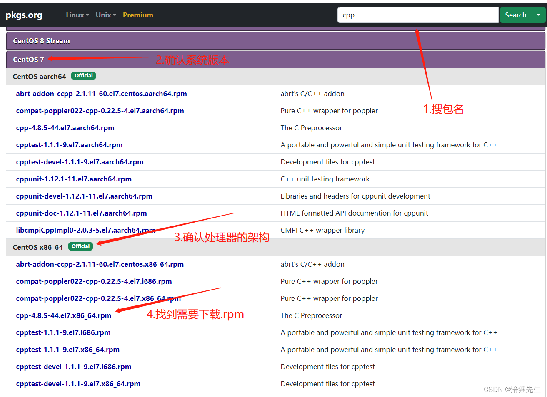Click the green Search button
This screenshot has height=397, width=547.
coord(516,15)
